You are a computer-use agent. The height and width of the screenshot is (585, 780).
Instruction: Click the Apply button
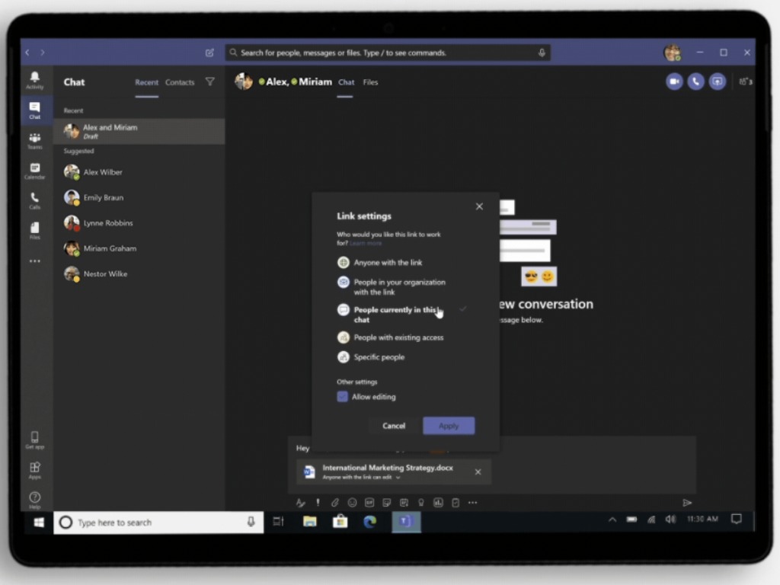tap(449, 426)
